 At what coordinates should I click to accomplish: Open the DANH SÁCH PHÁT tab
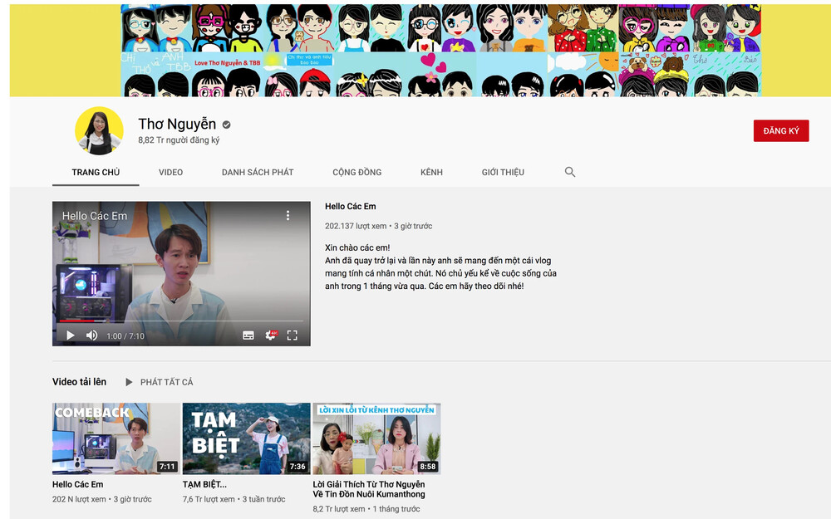tap(258, 172)
